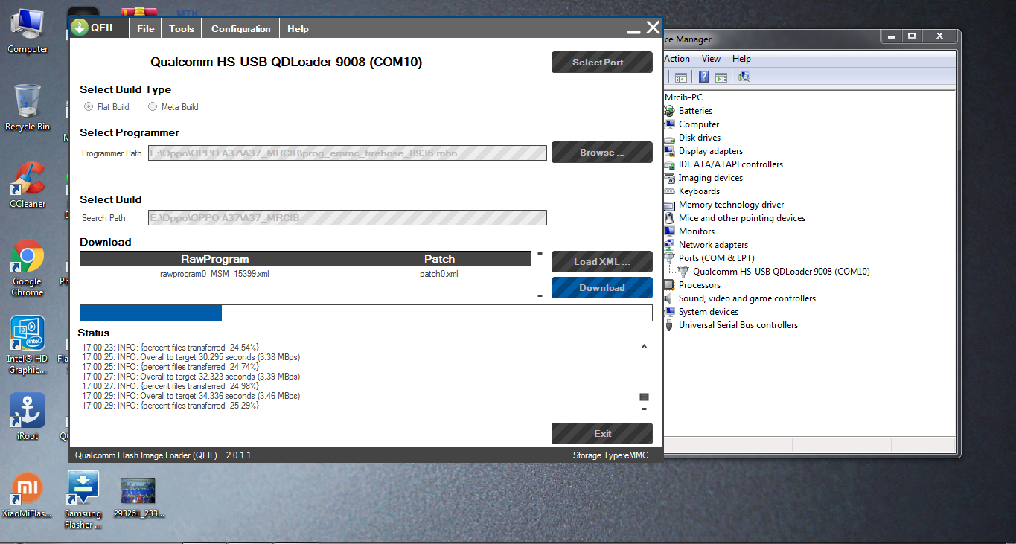This screenshot has width=1016, height=544.
Task: Click the Processors category icon
Action: (670, 285)
